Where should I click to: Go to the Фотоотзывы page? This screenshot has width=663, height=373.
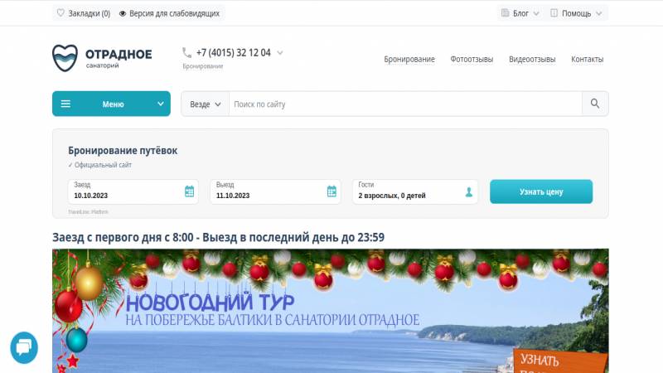tap(472, 59)
